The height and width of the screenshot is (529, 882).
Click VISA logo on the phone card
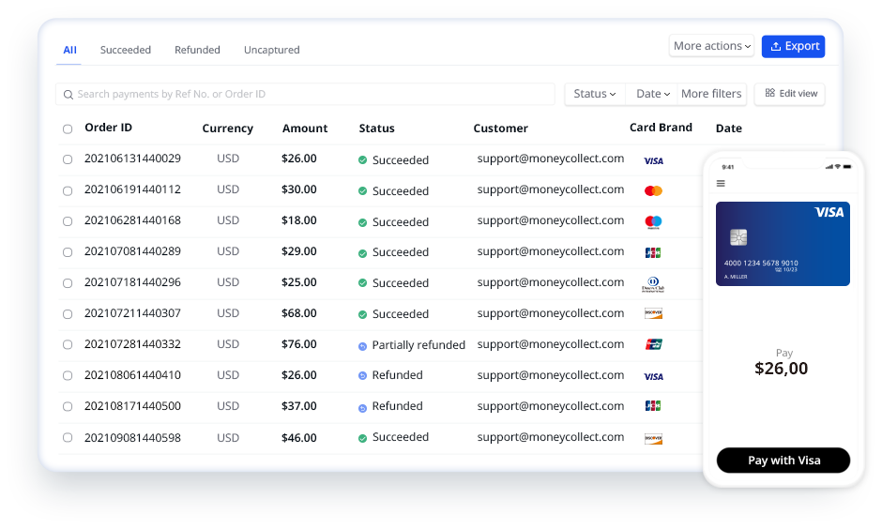click(829, 213)
